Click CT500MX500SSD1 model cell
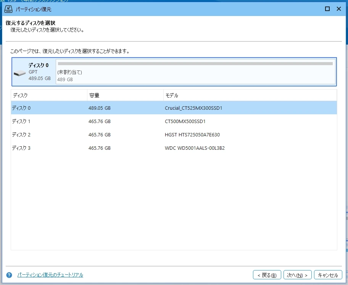348x285 pixels. click(x=185, y=121)
